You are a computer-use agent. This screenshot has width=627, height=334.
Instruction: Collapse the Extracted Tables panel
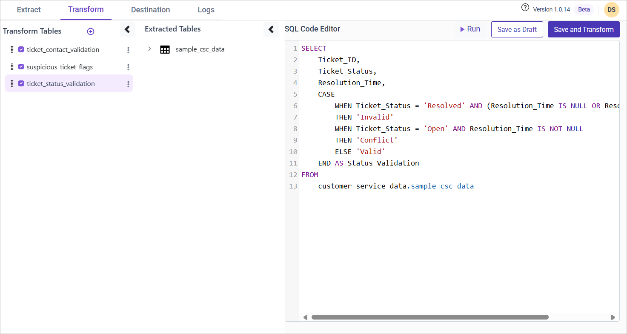[271, 29]
